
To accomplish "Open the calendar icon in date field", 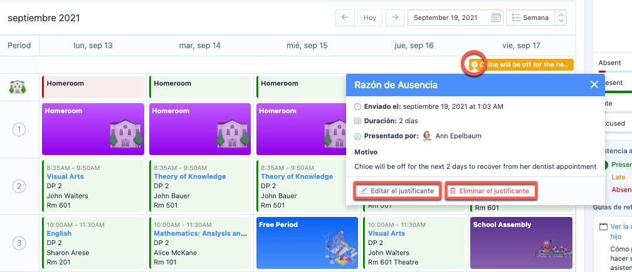I will [496, 18].
